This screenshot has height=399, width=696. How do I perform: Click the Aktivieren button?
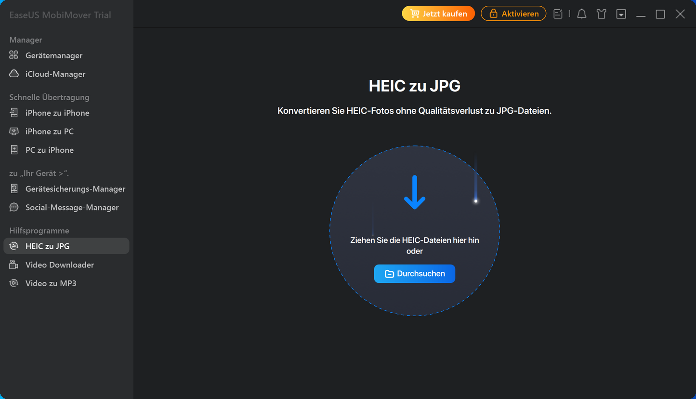(513, 13)
